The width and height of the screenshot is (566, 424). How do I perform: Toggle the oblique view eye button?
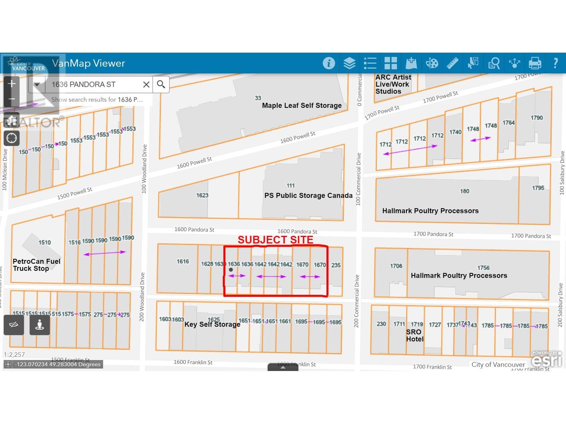click(x=14, y=325)
